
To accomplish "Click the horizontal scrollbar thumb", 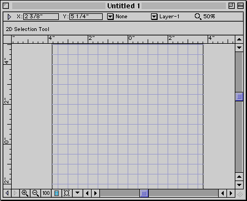I will pos(144,193).
